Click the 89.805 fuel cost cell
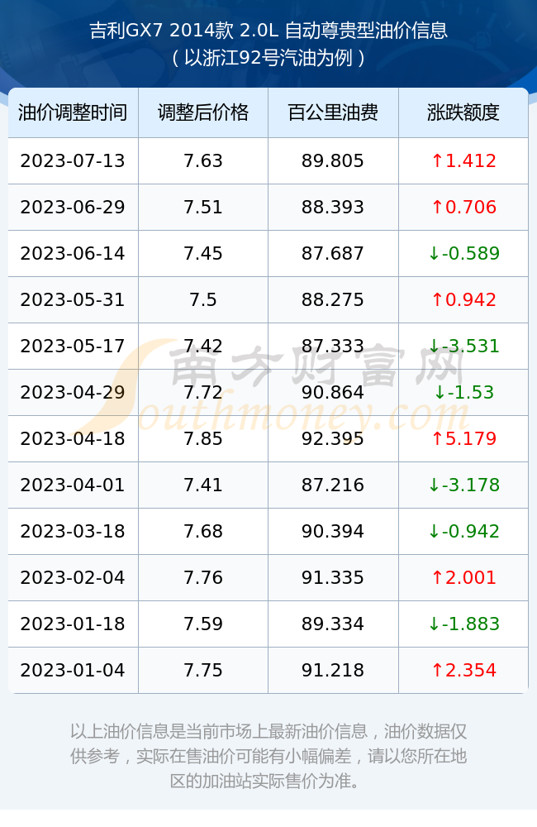This screenshot has height=827, width=537. pyautogui.click(x=333, y=161)
